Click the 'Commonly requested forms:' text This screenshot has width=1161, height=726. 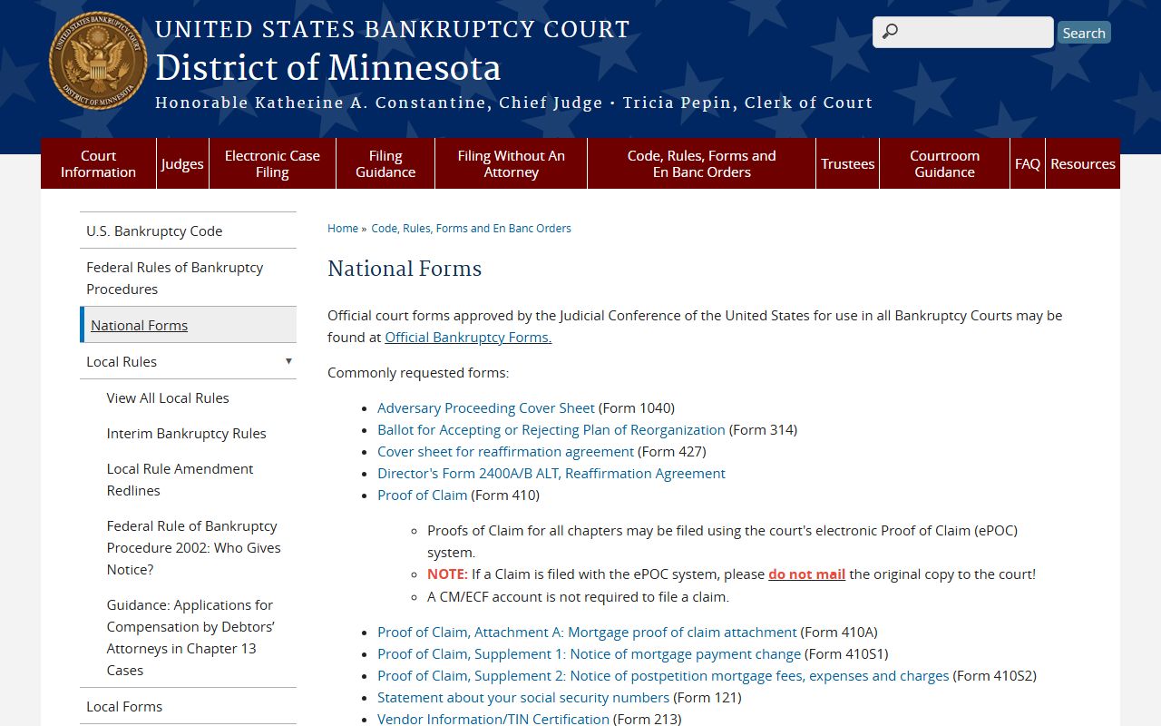(x=418, y=372)
